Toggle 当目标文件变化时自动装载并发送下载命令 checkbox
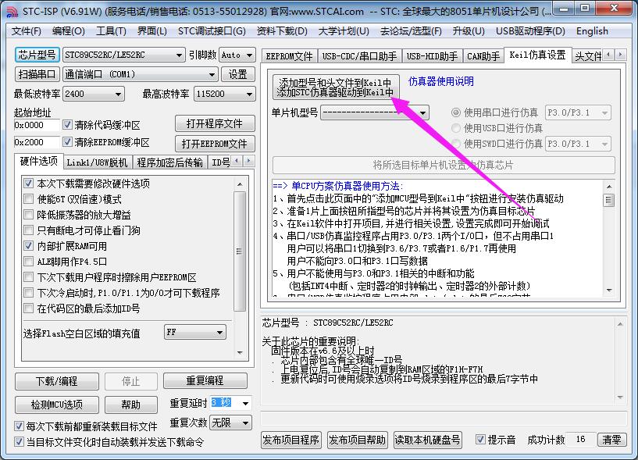The height and width of the screenshot is (460, 638). (19, 442)
